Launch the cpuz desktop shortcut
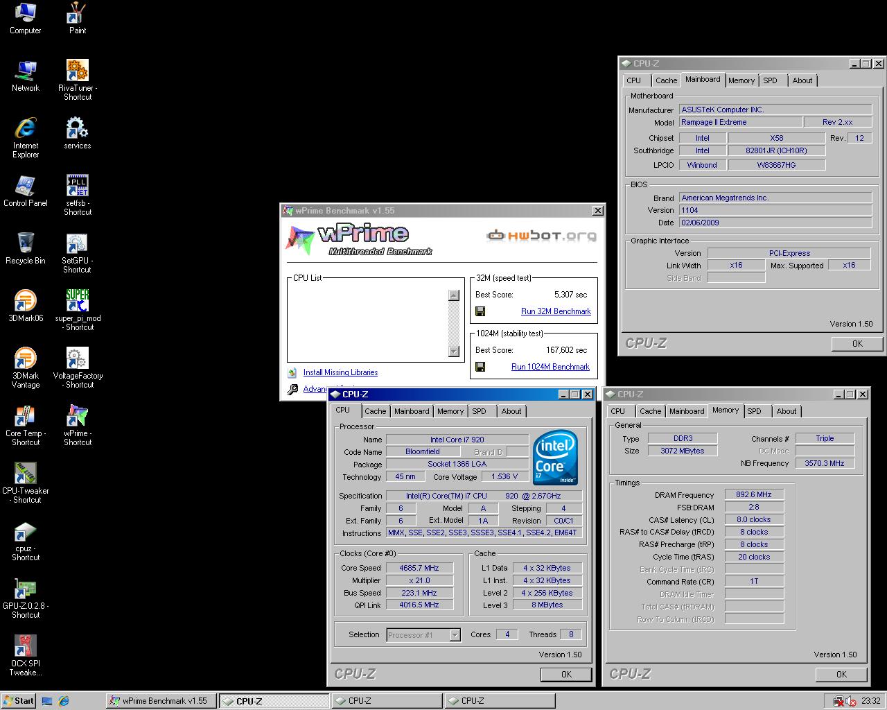887x710 pixels. (x=26, y=541)
